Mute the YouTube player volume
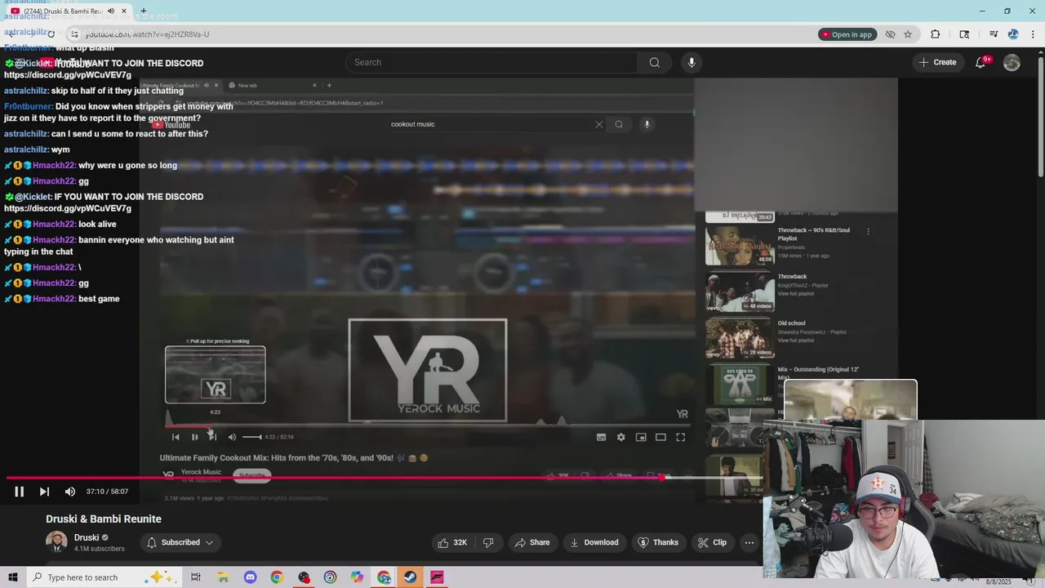 pyautogui.click(x=70, y=492)
